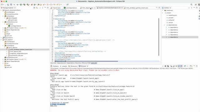Open the Run button dropdown arrow
The image size is (200, 112).
point(22,5)
